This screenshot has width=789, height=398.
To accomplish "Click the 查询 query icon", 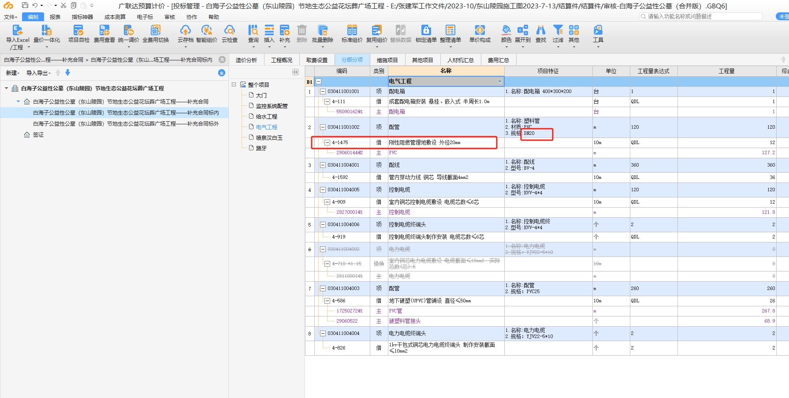I will [253, 30].
